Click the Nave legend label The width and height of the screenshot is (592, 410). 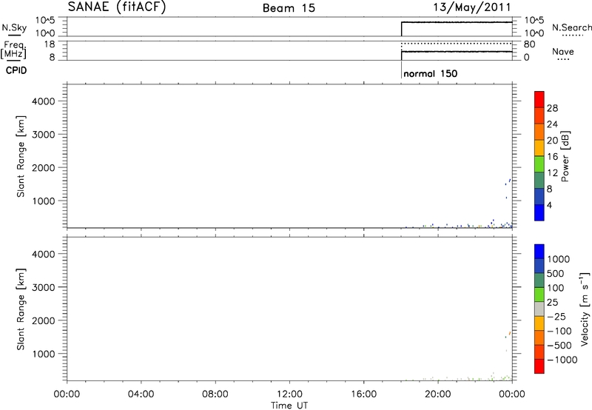(563, 51)
